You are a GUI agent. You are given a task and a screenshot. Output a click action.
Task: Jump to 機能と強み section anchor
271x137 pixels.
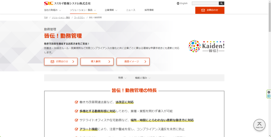coord(141,78)
